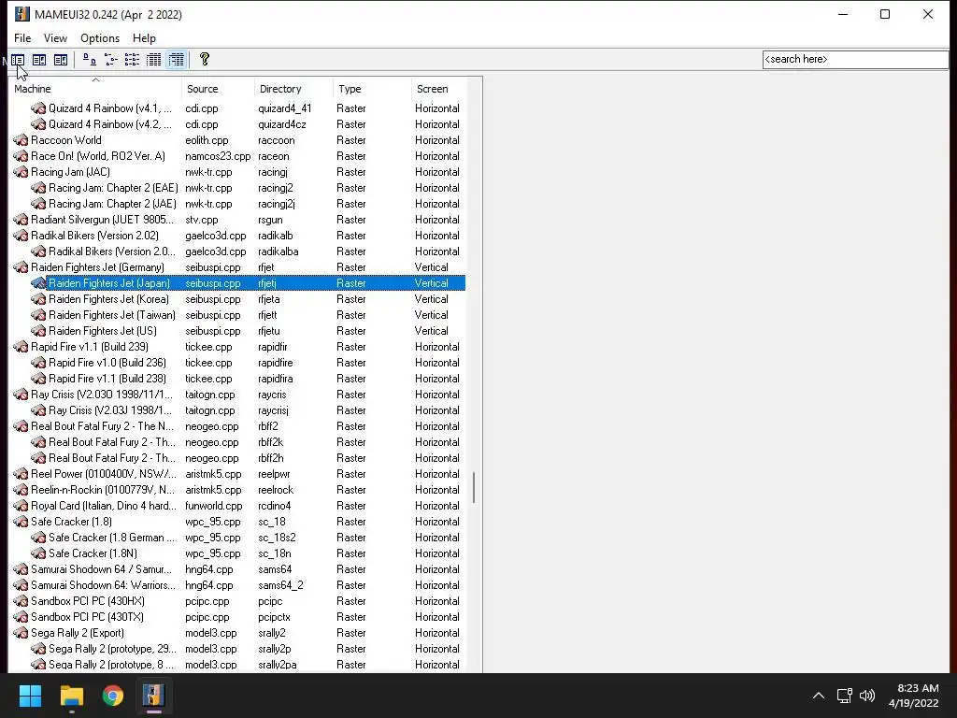The width and height of the screenshot is (957, 718).
Task: Click the MAMEUI taskbar icon
Action: [154, 696]
